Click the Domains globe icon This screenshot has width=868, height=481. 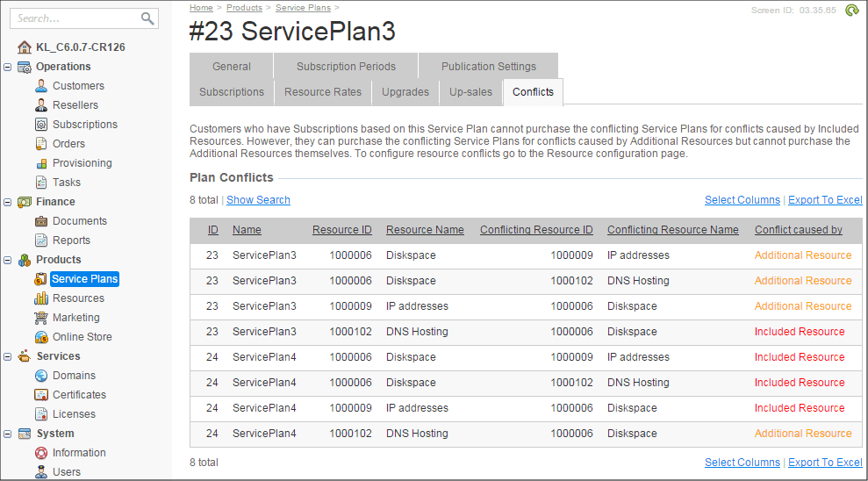tap(41, 376)
